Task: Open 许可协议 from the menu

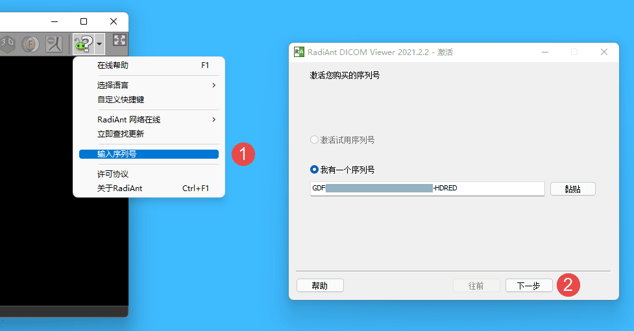Action: click(149, 174)
